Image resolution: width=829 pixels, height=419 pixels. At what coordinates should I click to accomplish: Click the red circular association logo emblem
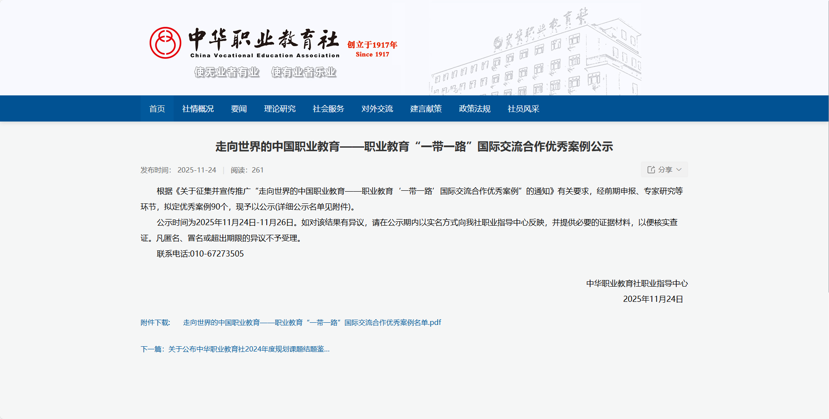coord(165,43)
